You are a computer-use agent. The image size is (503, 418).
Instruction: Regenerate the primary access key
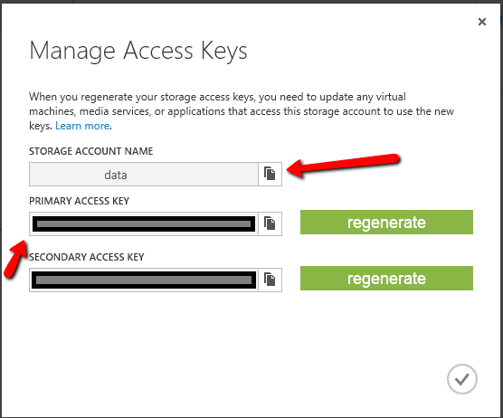(386, 222)
